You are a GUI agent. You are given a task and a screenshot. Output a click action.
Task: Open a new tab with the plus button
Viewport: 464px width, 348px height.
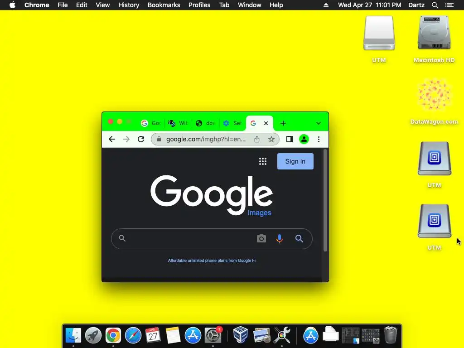(283, 123)
